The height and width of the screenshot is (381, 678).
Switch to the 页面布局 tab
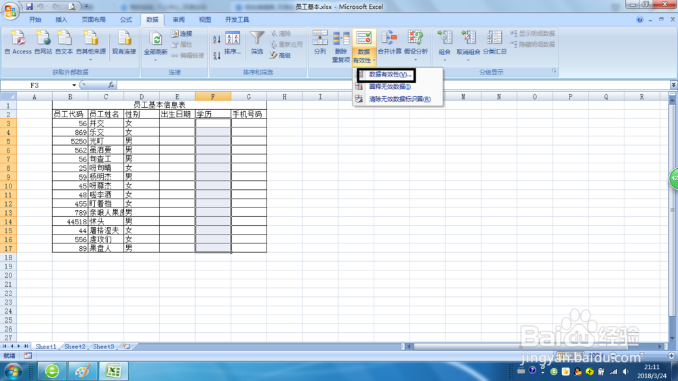[94, 20]
